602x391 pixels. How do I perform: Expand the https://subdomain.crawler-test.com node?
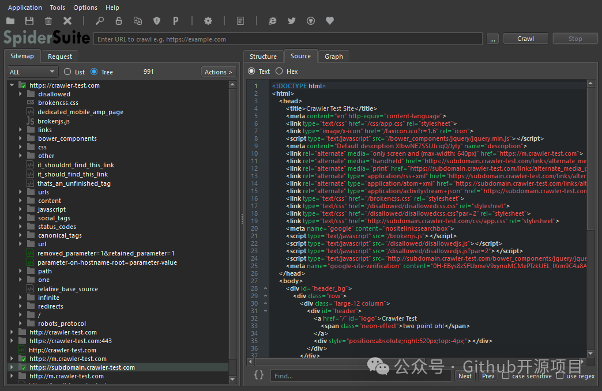coord(12,367)
